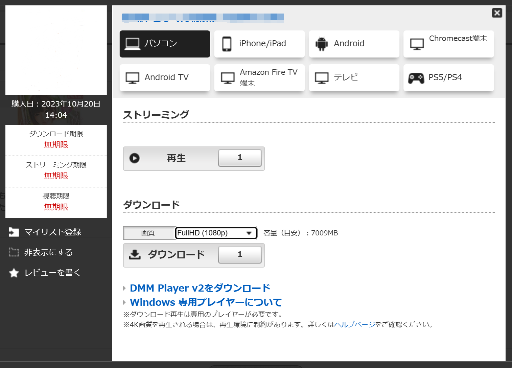
Task: Switch to Amazon Fire TV端末 tab
Action: point(259,78)
